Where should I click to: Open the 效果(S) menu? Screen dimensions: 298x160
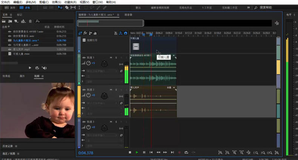(57, 2)
